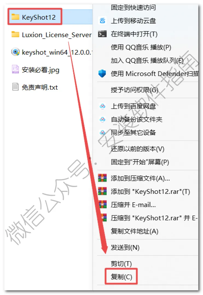Click the KeyShot12 folder icon

point(15,17)
